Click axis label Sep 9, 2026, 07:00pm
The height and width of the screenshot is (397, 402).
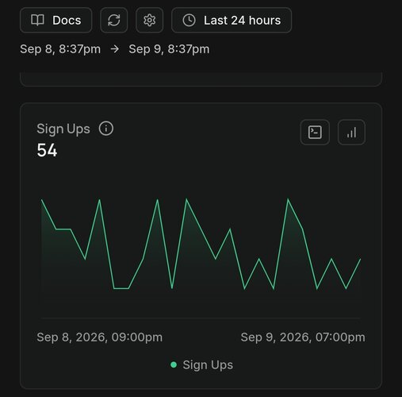pyautogui.click(x=303, y=337)
